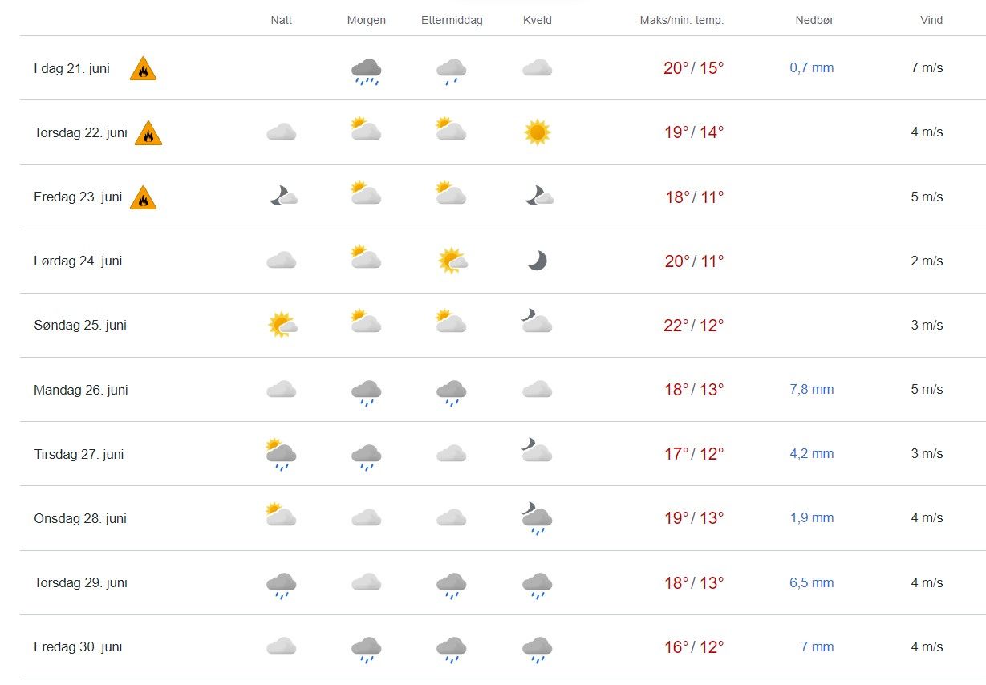The width and height of the screenshot is (986, 685).
Task: Click the fire warning icon on Fredag 23. juni
Action: (x=143, y=197)
